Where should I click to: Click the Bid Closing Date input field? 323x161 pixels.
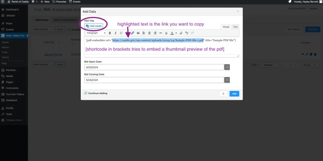click(x=154, y=80)
